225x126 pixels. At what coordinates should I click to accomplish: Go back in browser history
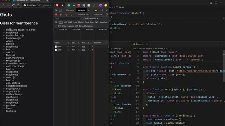point(4,5)
